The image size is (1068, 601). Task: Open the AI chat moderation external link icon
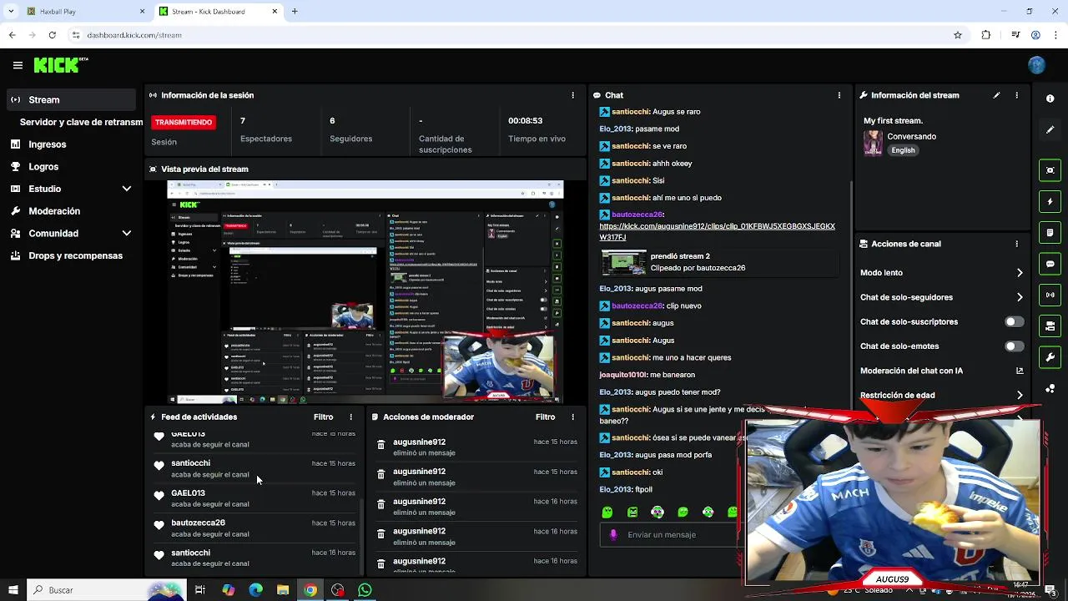pyautogui.click(x=1020, y=371)
